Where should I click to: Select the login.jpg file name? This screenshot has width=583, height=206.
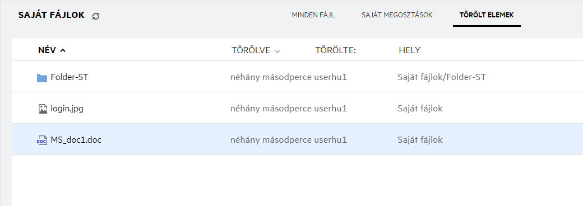pyautogui.click(x=67, y=109)
